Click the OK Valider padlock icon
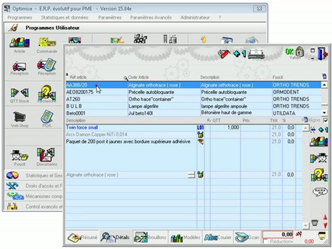Viewport: 332px width, 249px height. pos(295,53)
